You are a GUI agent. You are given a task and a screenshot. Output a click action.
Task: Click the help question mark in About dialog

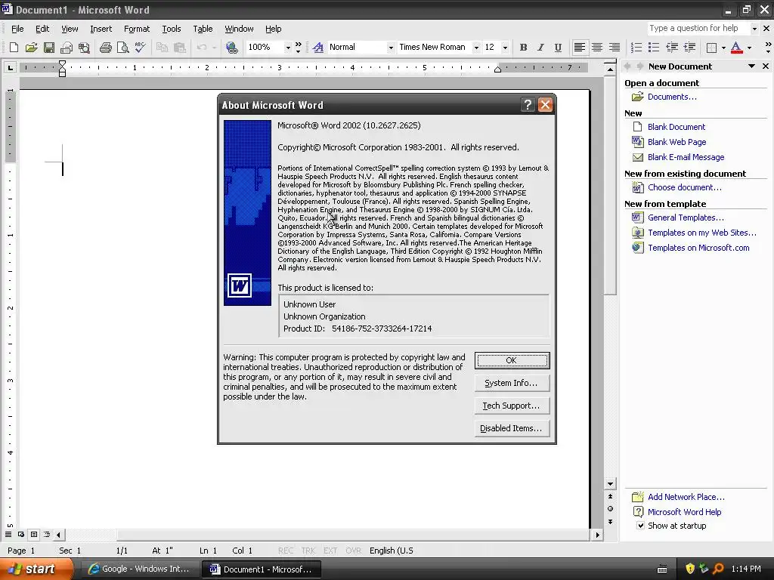(528, 104)
